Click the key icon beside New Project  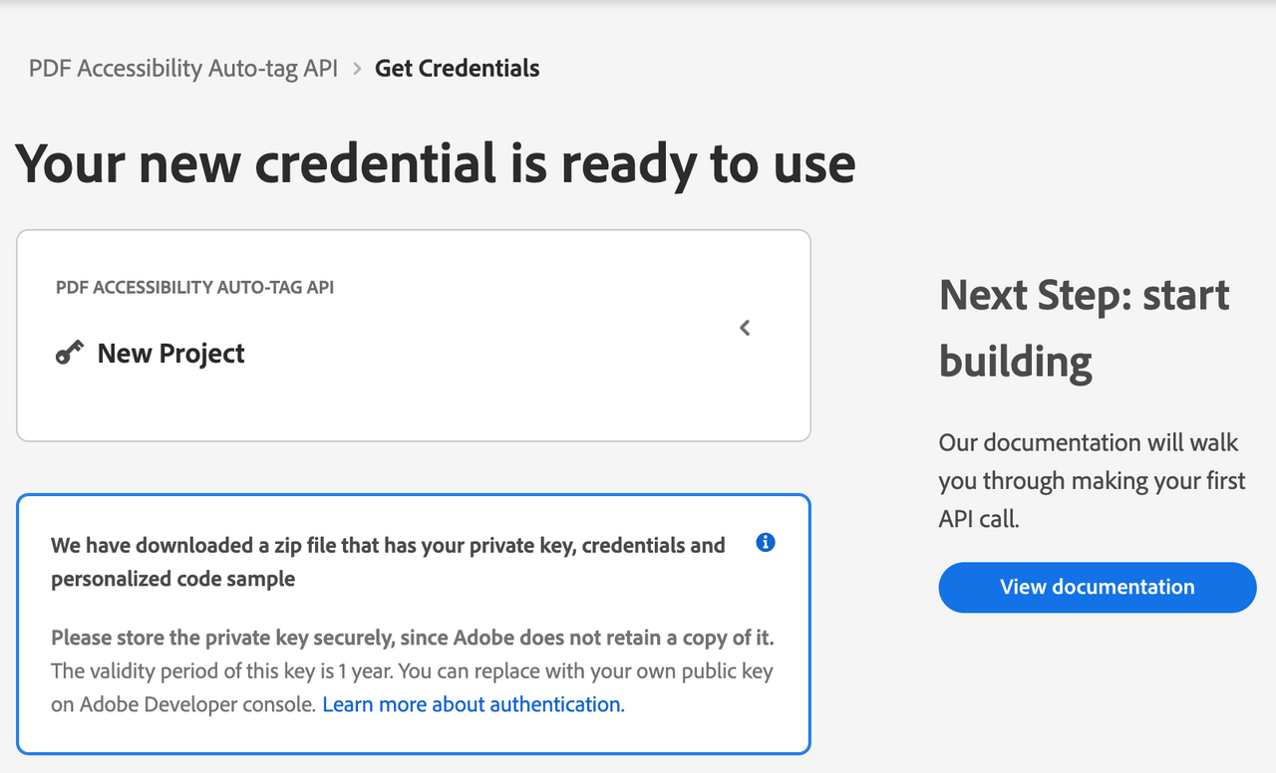tap(69, 353)
